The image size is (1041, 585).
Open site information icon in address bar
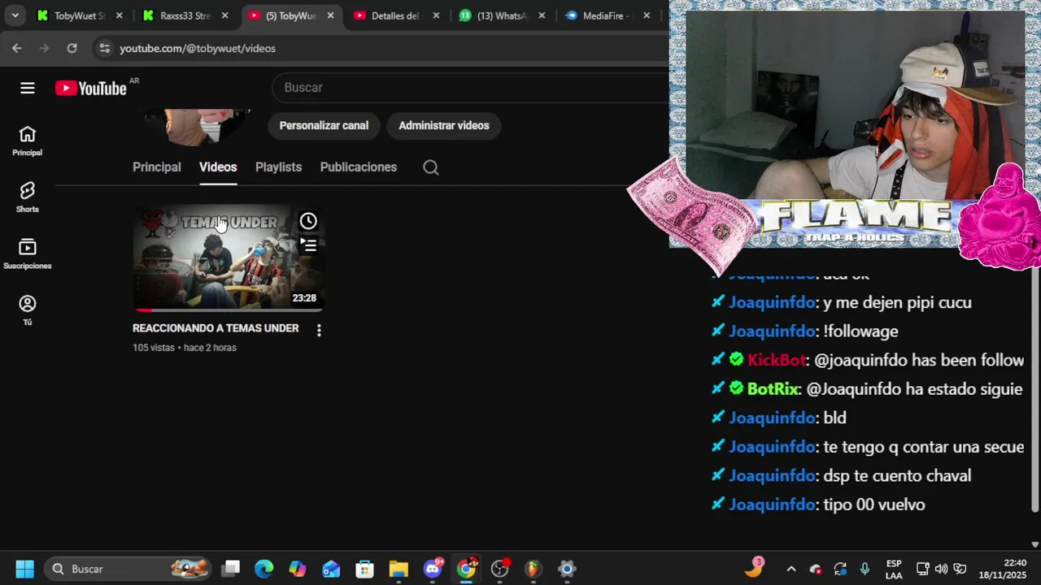pos(103,48)
